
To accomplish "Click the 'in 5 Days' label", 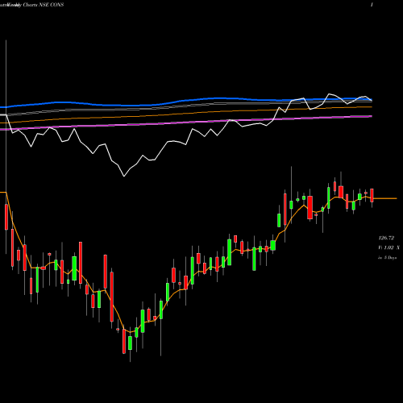I will [387, 257].
